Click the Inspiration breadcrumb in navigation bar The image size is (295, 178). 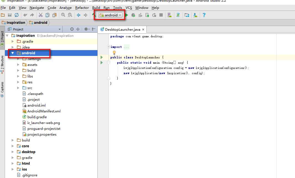[x=16, y=23]
